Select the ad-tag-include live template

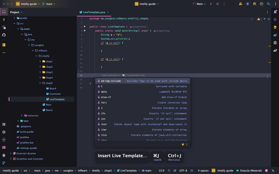(142, 81)
